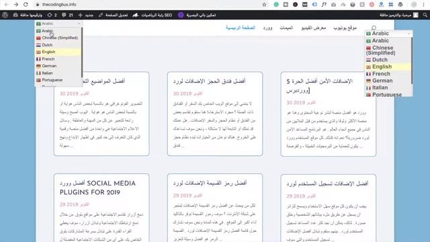Open the plus New item in admin bar
Image resolution: width=430 pixels, height=242 pixels.
pos(85,15)
